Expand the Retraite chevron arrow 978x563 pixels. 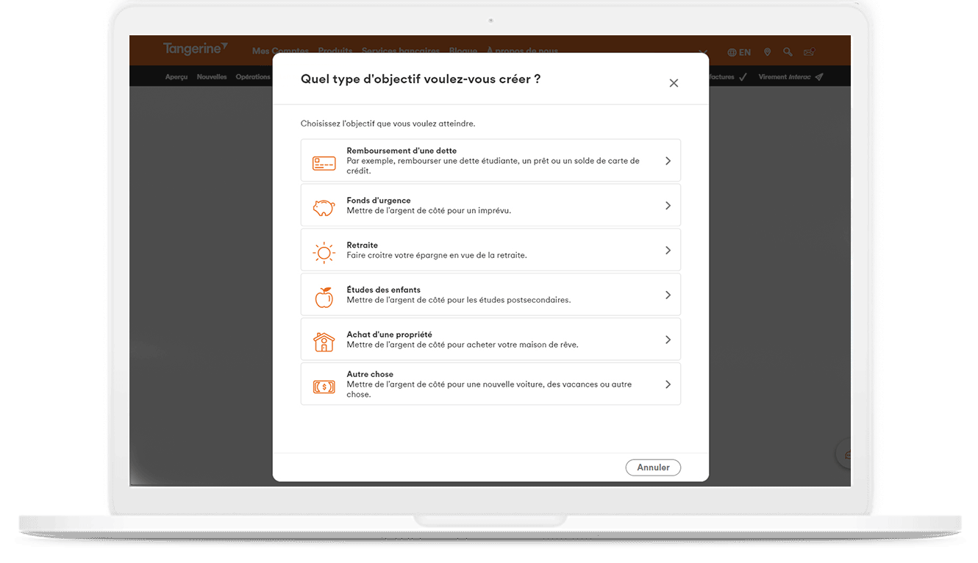coord(668,250)
